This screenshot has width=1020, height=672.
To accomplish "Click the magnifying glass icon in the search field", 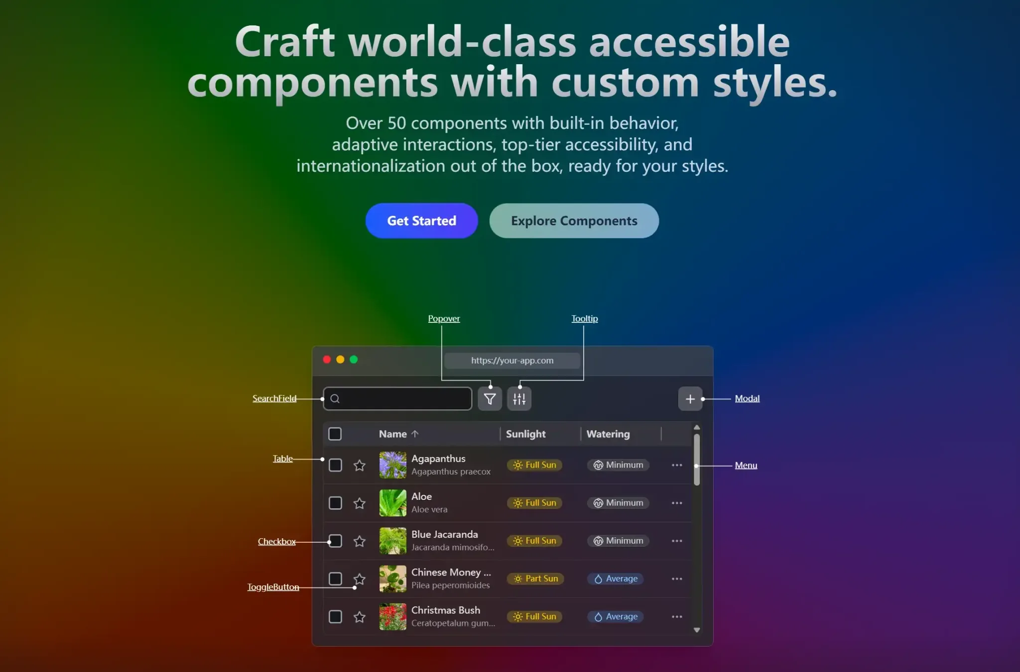I will pos(336,398).
